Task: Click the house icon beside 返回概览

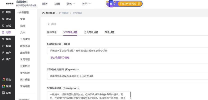Action: (x=43, y=13)
